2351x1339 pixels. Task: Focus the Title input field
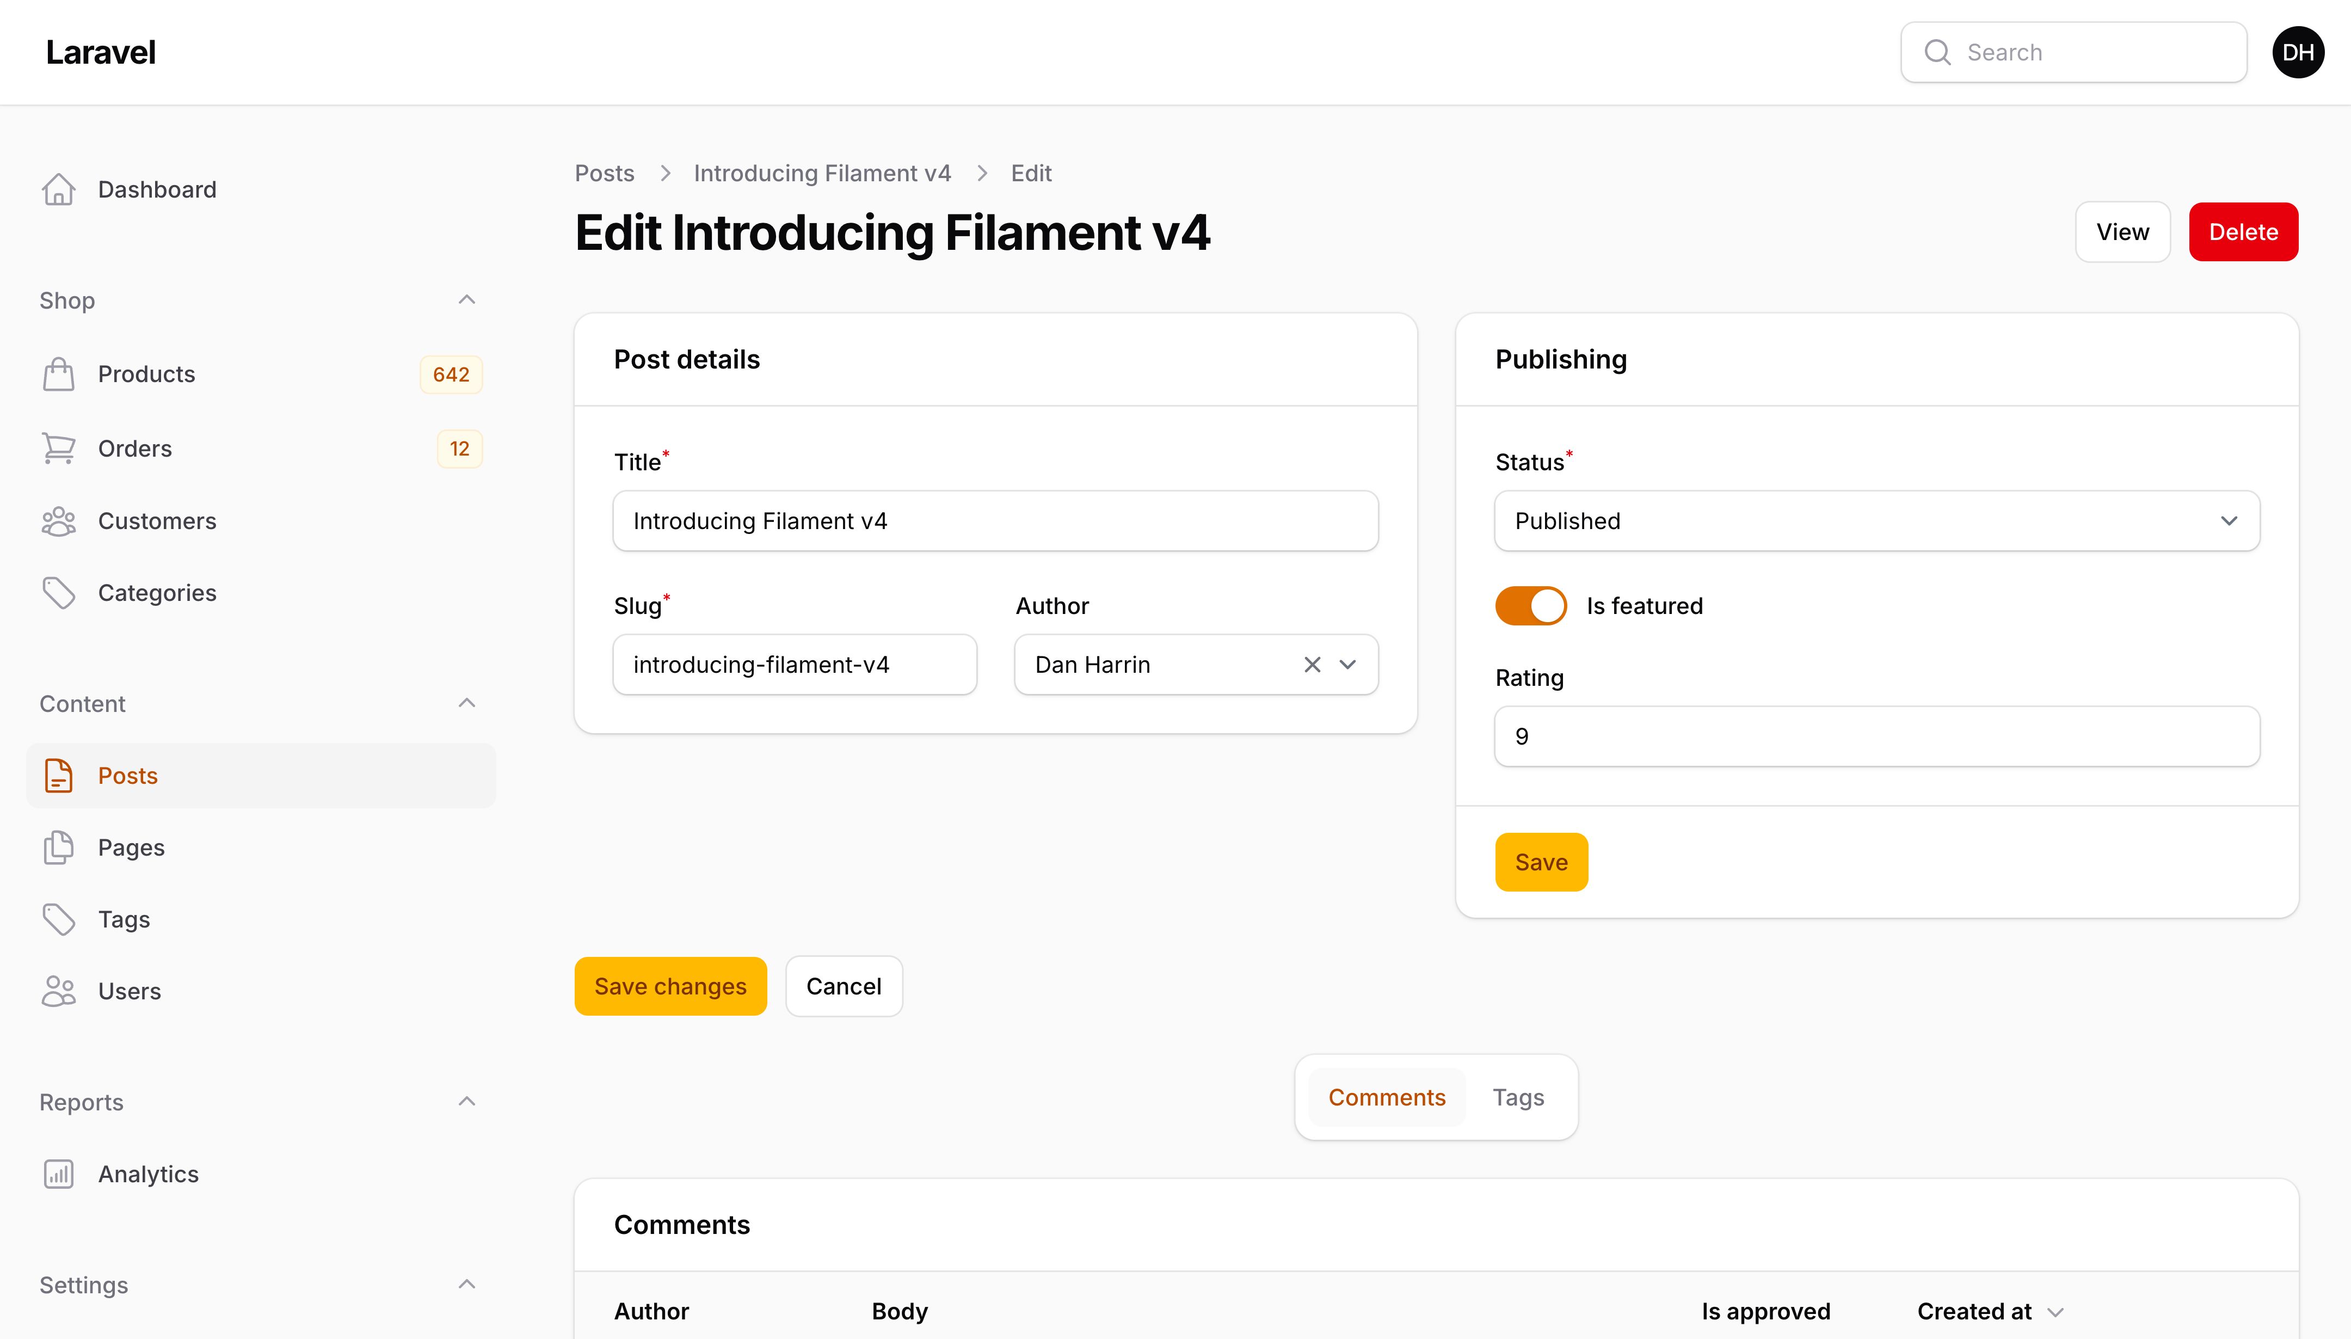(x=996, y=521)
